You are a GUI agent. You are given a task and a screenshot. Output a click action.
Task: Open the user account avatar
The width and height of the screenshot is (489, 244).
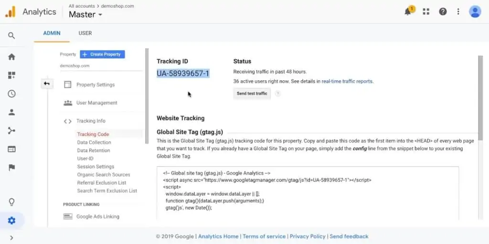475,11
